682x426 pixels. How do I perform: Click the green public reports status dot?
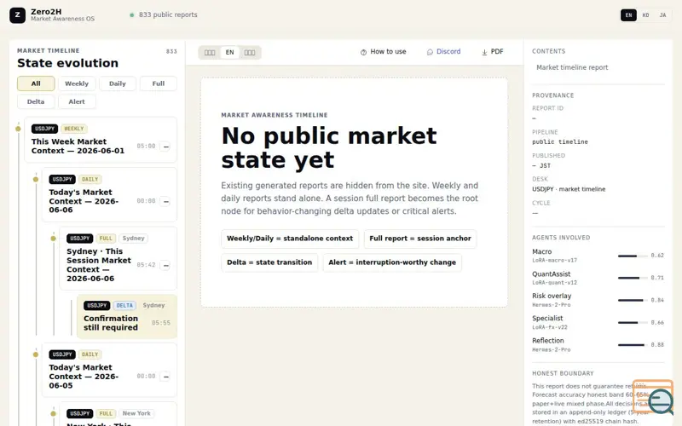pyautogui.click(x=132, y=15)
